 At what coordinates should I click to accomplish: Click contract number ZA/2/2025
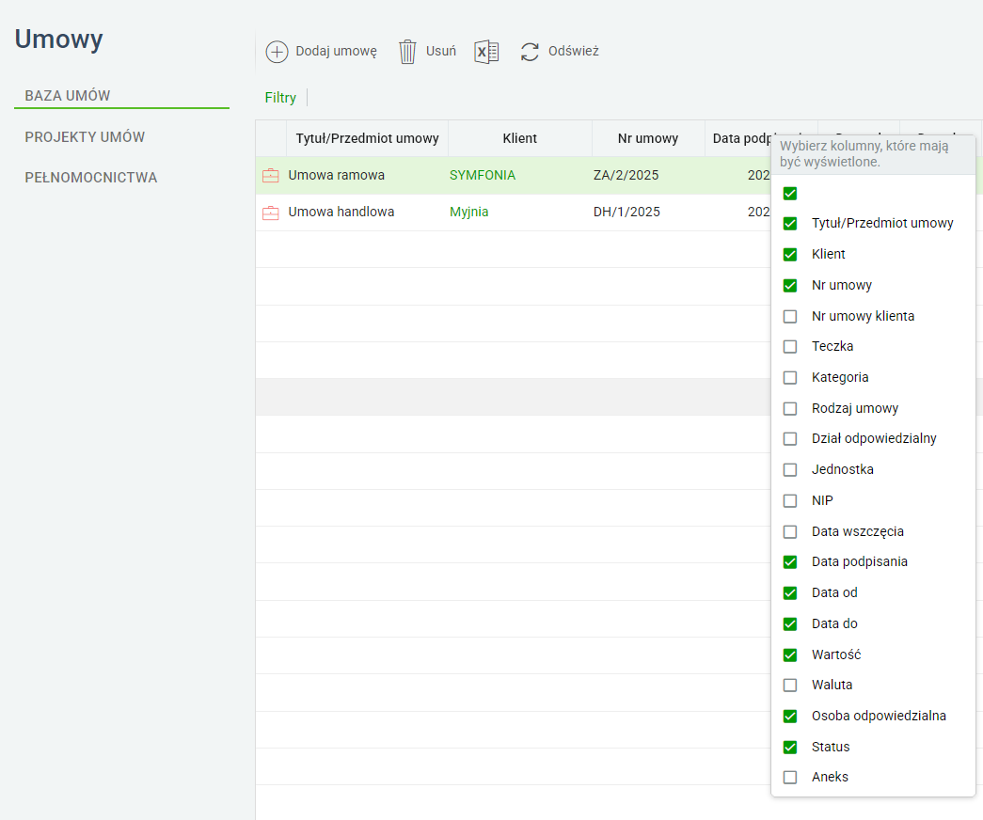(626, 176)
